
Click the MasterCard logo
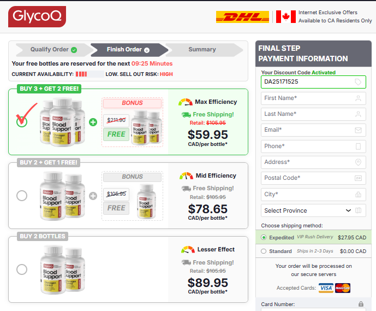click(x=343, y=288)
